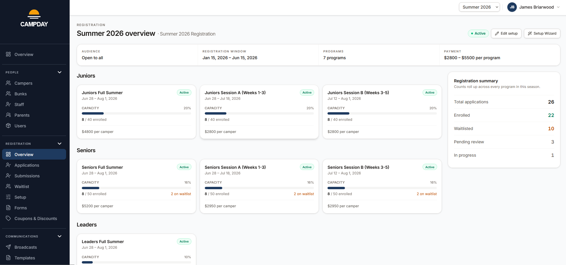This screenshot has width=566, height=265.
Task: Collapse the Registration section chevron
Action: (60, 144)
